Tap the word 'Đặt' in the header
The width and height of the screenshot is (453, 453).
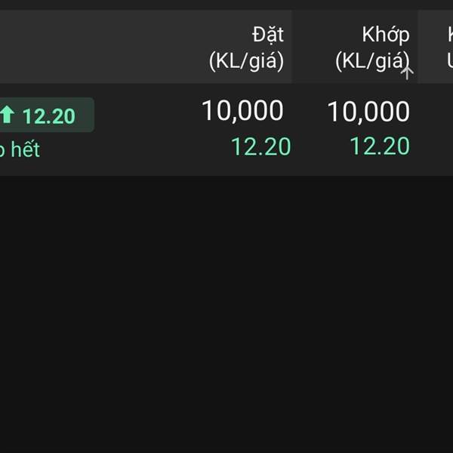tap(268, 35)
